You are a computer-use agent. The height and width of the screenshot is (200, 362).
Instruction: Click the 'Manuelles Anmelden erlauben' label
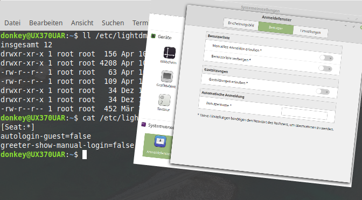pos(237,48)
